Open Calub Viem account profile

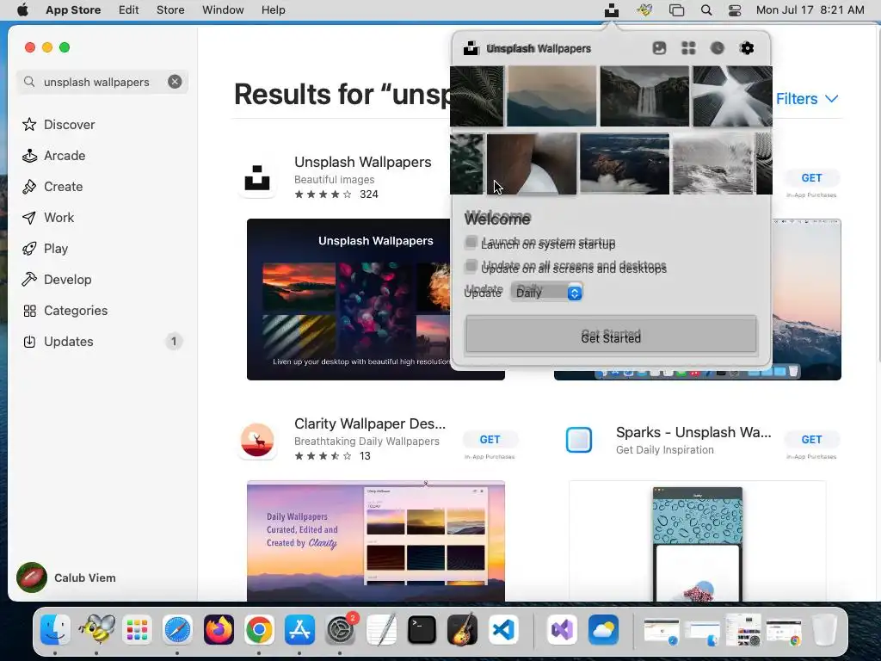(x=66, y=578)
